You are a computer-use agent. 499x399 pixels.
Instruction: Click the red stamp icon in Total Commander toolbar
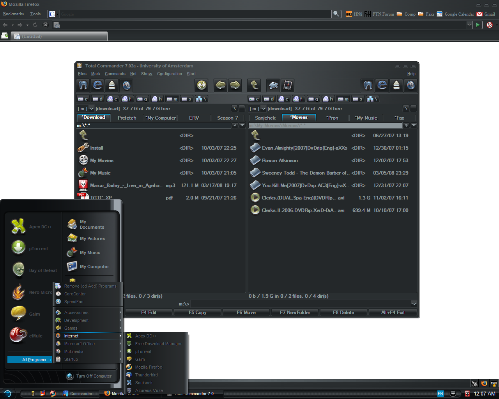(288, 85)
